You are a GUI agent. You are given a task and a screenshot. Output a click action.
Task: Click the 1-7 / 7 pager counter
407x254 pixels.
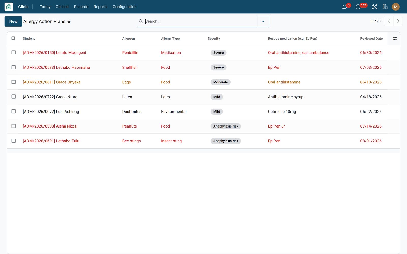(376, 21)
